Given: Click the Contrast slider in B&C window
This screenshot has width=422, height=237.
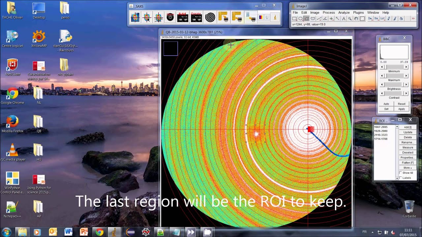Looking at the screenshot, I should click(394, 93).
